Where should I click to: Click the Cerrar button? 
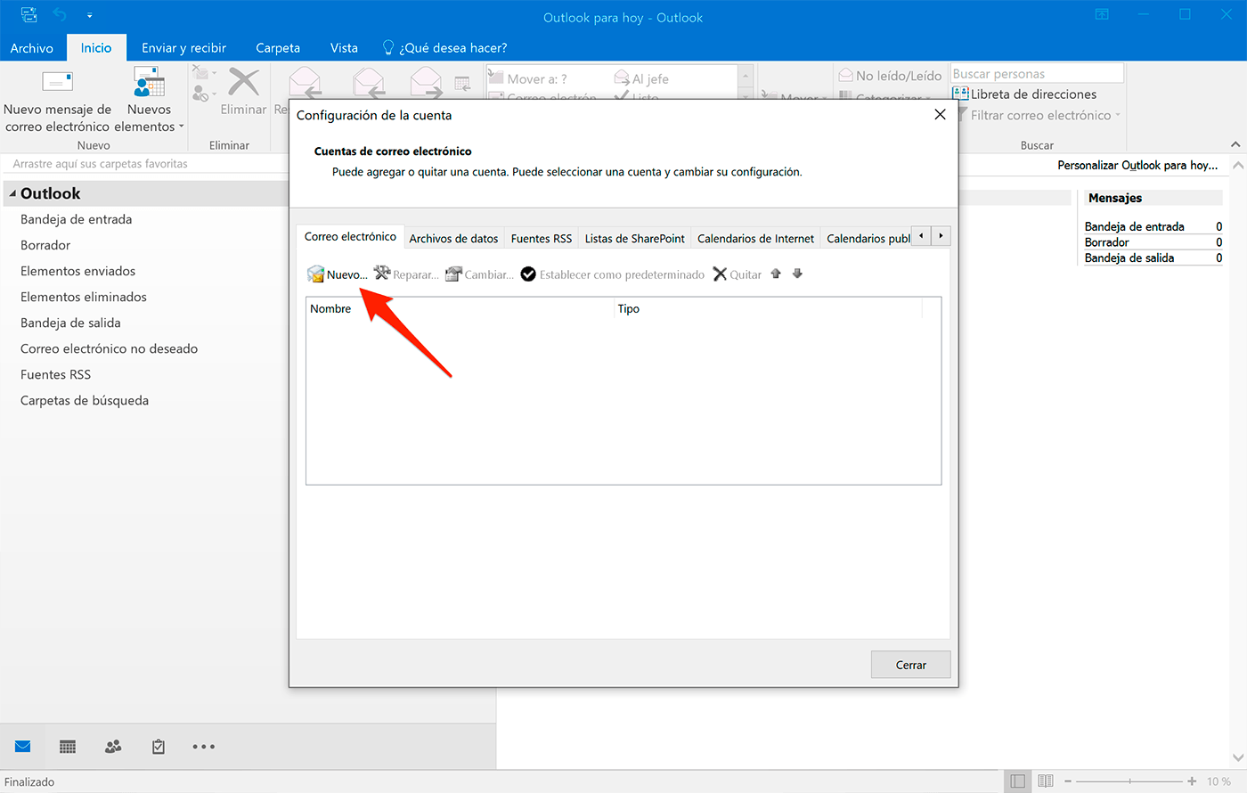click(909, 664)
